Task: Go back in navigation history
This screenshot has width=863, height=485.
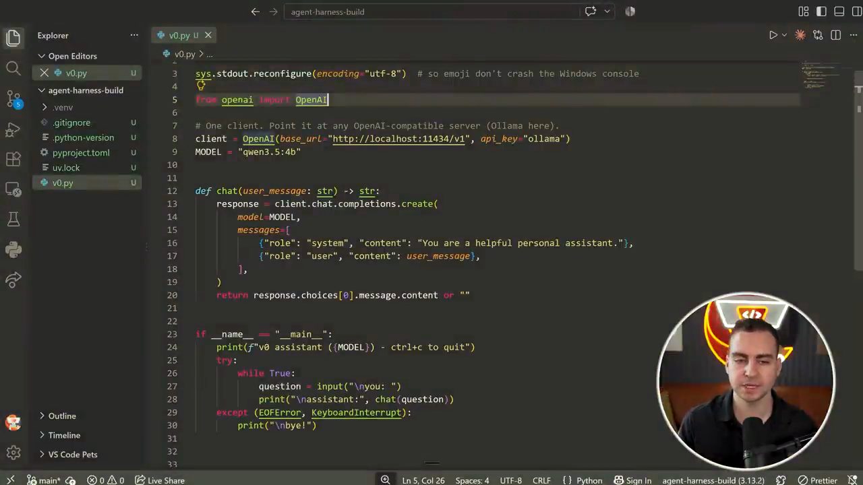Action: [x=256, y=11]
